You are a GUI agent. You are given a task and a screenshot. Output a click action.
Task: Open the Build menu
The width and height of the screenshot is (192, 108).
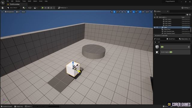coord(29,1)
